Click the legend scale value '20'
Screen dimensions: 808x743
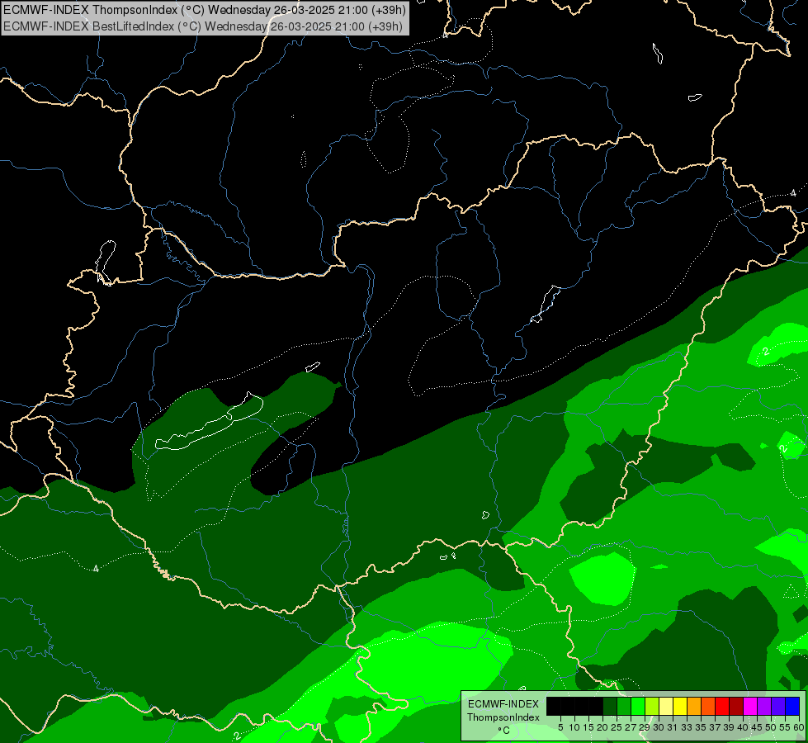[602, 727]
